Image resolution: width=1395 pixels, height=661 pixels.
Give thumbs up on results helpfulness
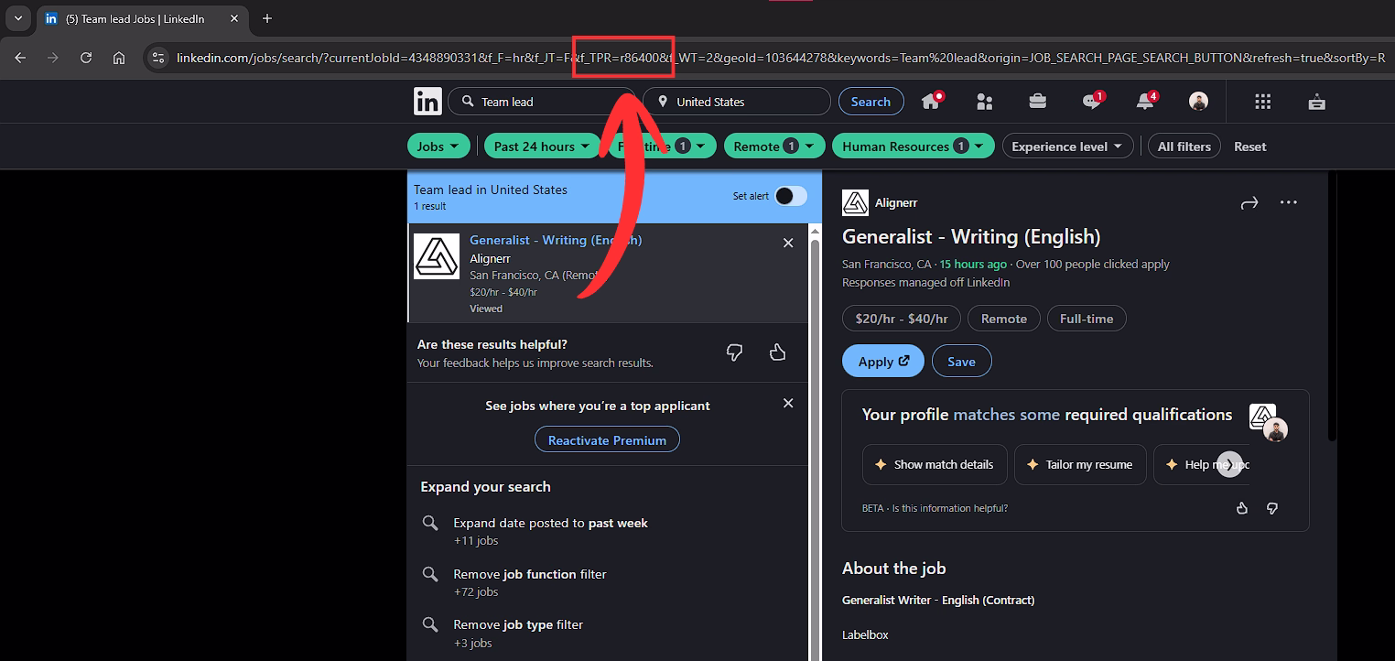(x=777, y=352)
